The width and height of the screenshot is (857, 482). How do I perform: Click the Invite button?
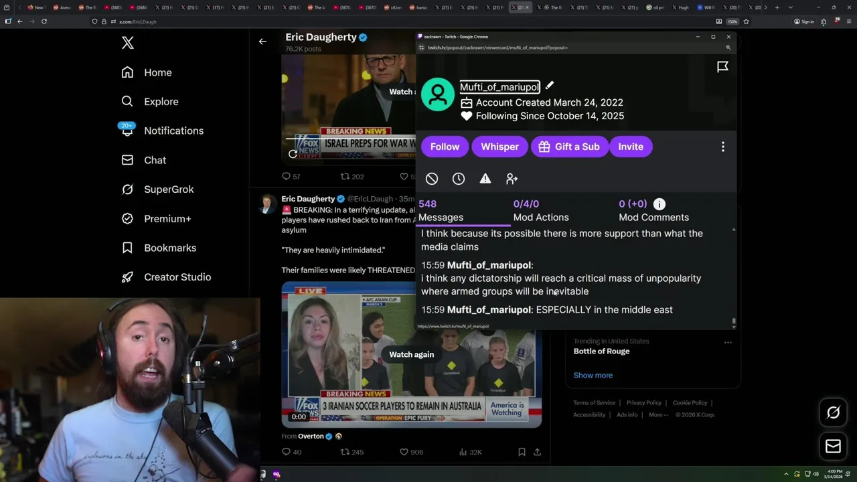(631, 147)
